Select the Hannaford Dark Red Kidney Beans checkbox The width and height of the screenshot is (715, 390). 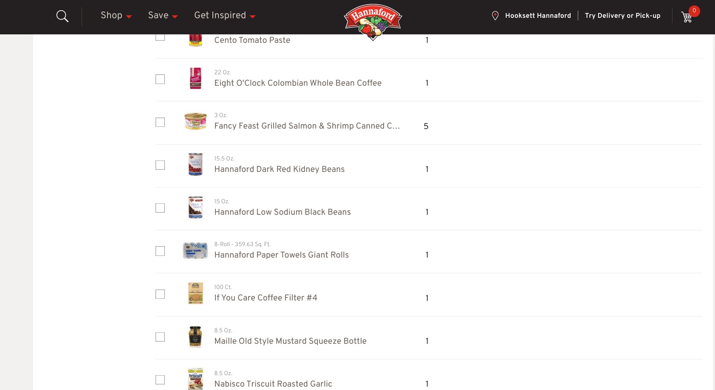160,165
